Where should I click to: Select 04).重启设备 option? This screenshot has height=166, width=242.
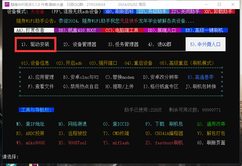click(x=138, y=63)
